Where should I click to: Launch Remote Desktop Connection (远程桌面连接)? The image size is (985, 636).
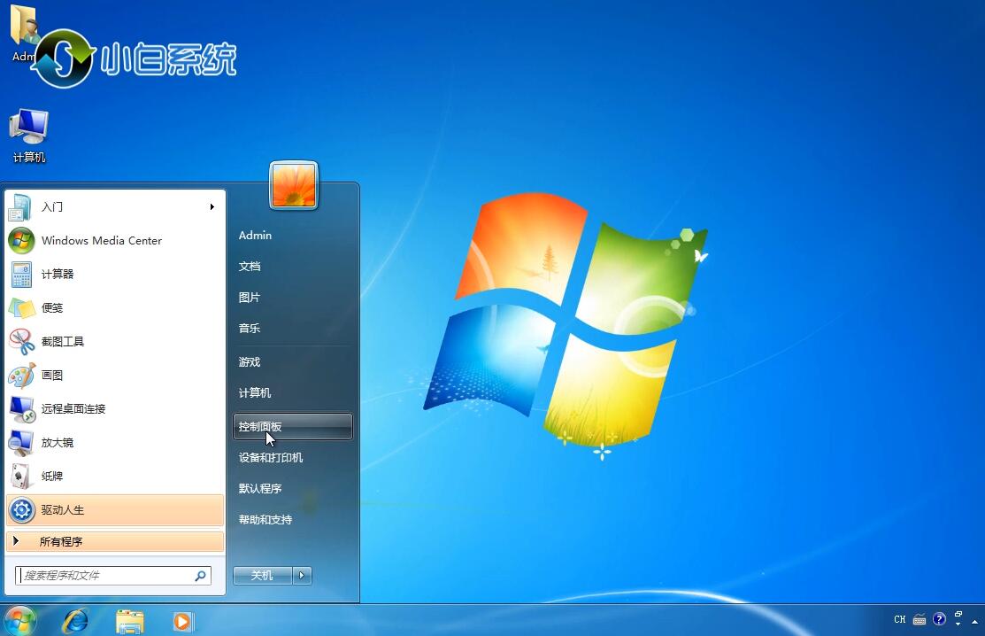tap(73, 409)
